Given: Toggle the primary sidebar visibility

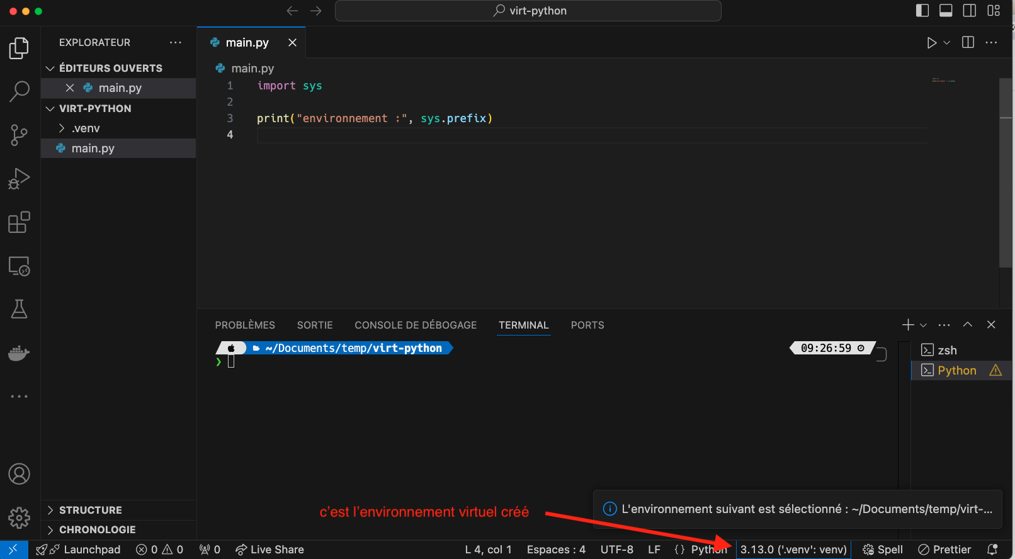Looking at the screenshot, I should click(x=922, y=11).
